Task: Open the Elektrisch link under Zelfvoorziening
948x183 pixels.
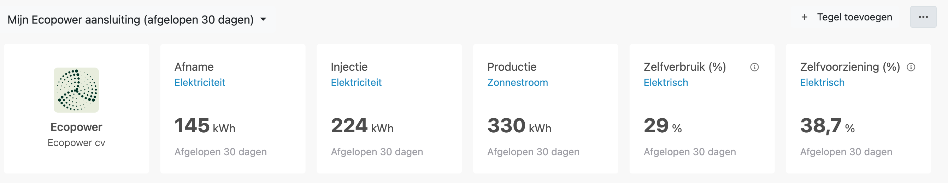Action: click(x=822, y=82)
